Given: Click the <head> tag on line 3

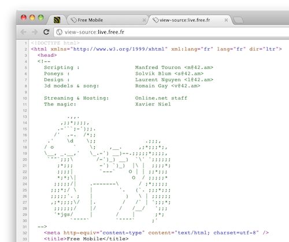Looking at the screenshot, I should [x=47, y=55].
